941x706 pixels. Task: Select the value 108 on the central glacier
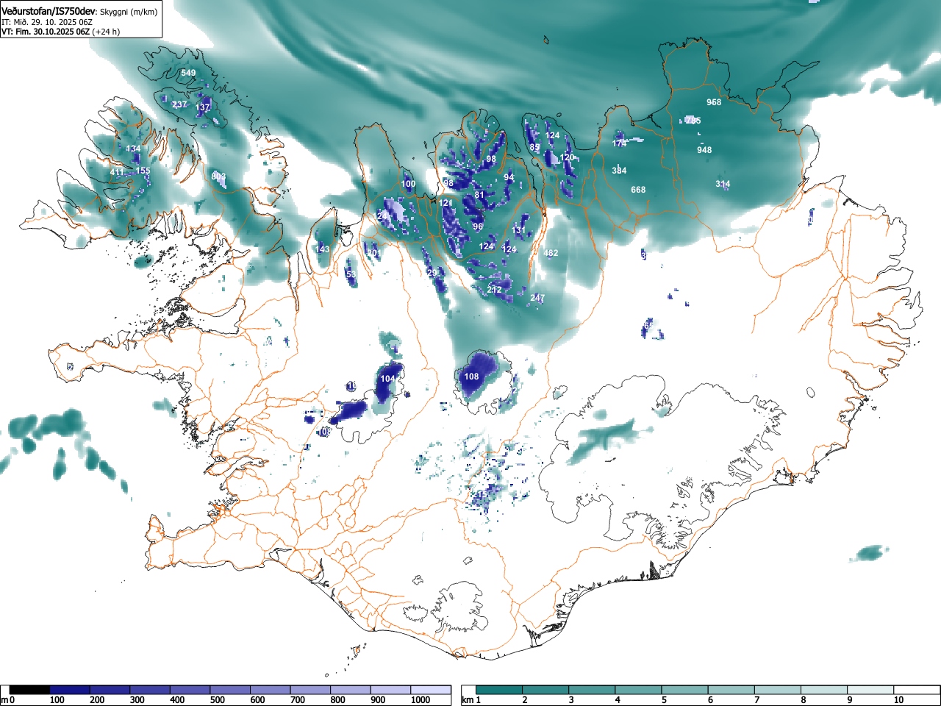click(x=471, y=377)
